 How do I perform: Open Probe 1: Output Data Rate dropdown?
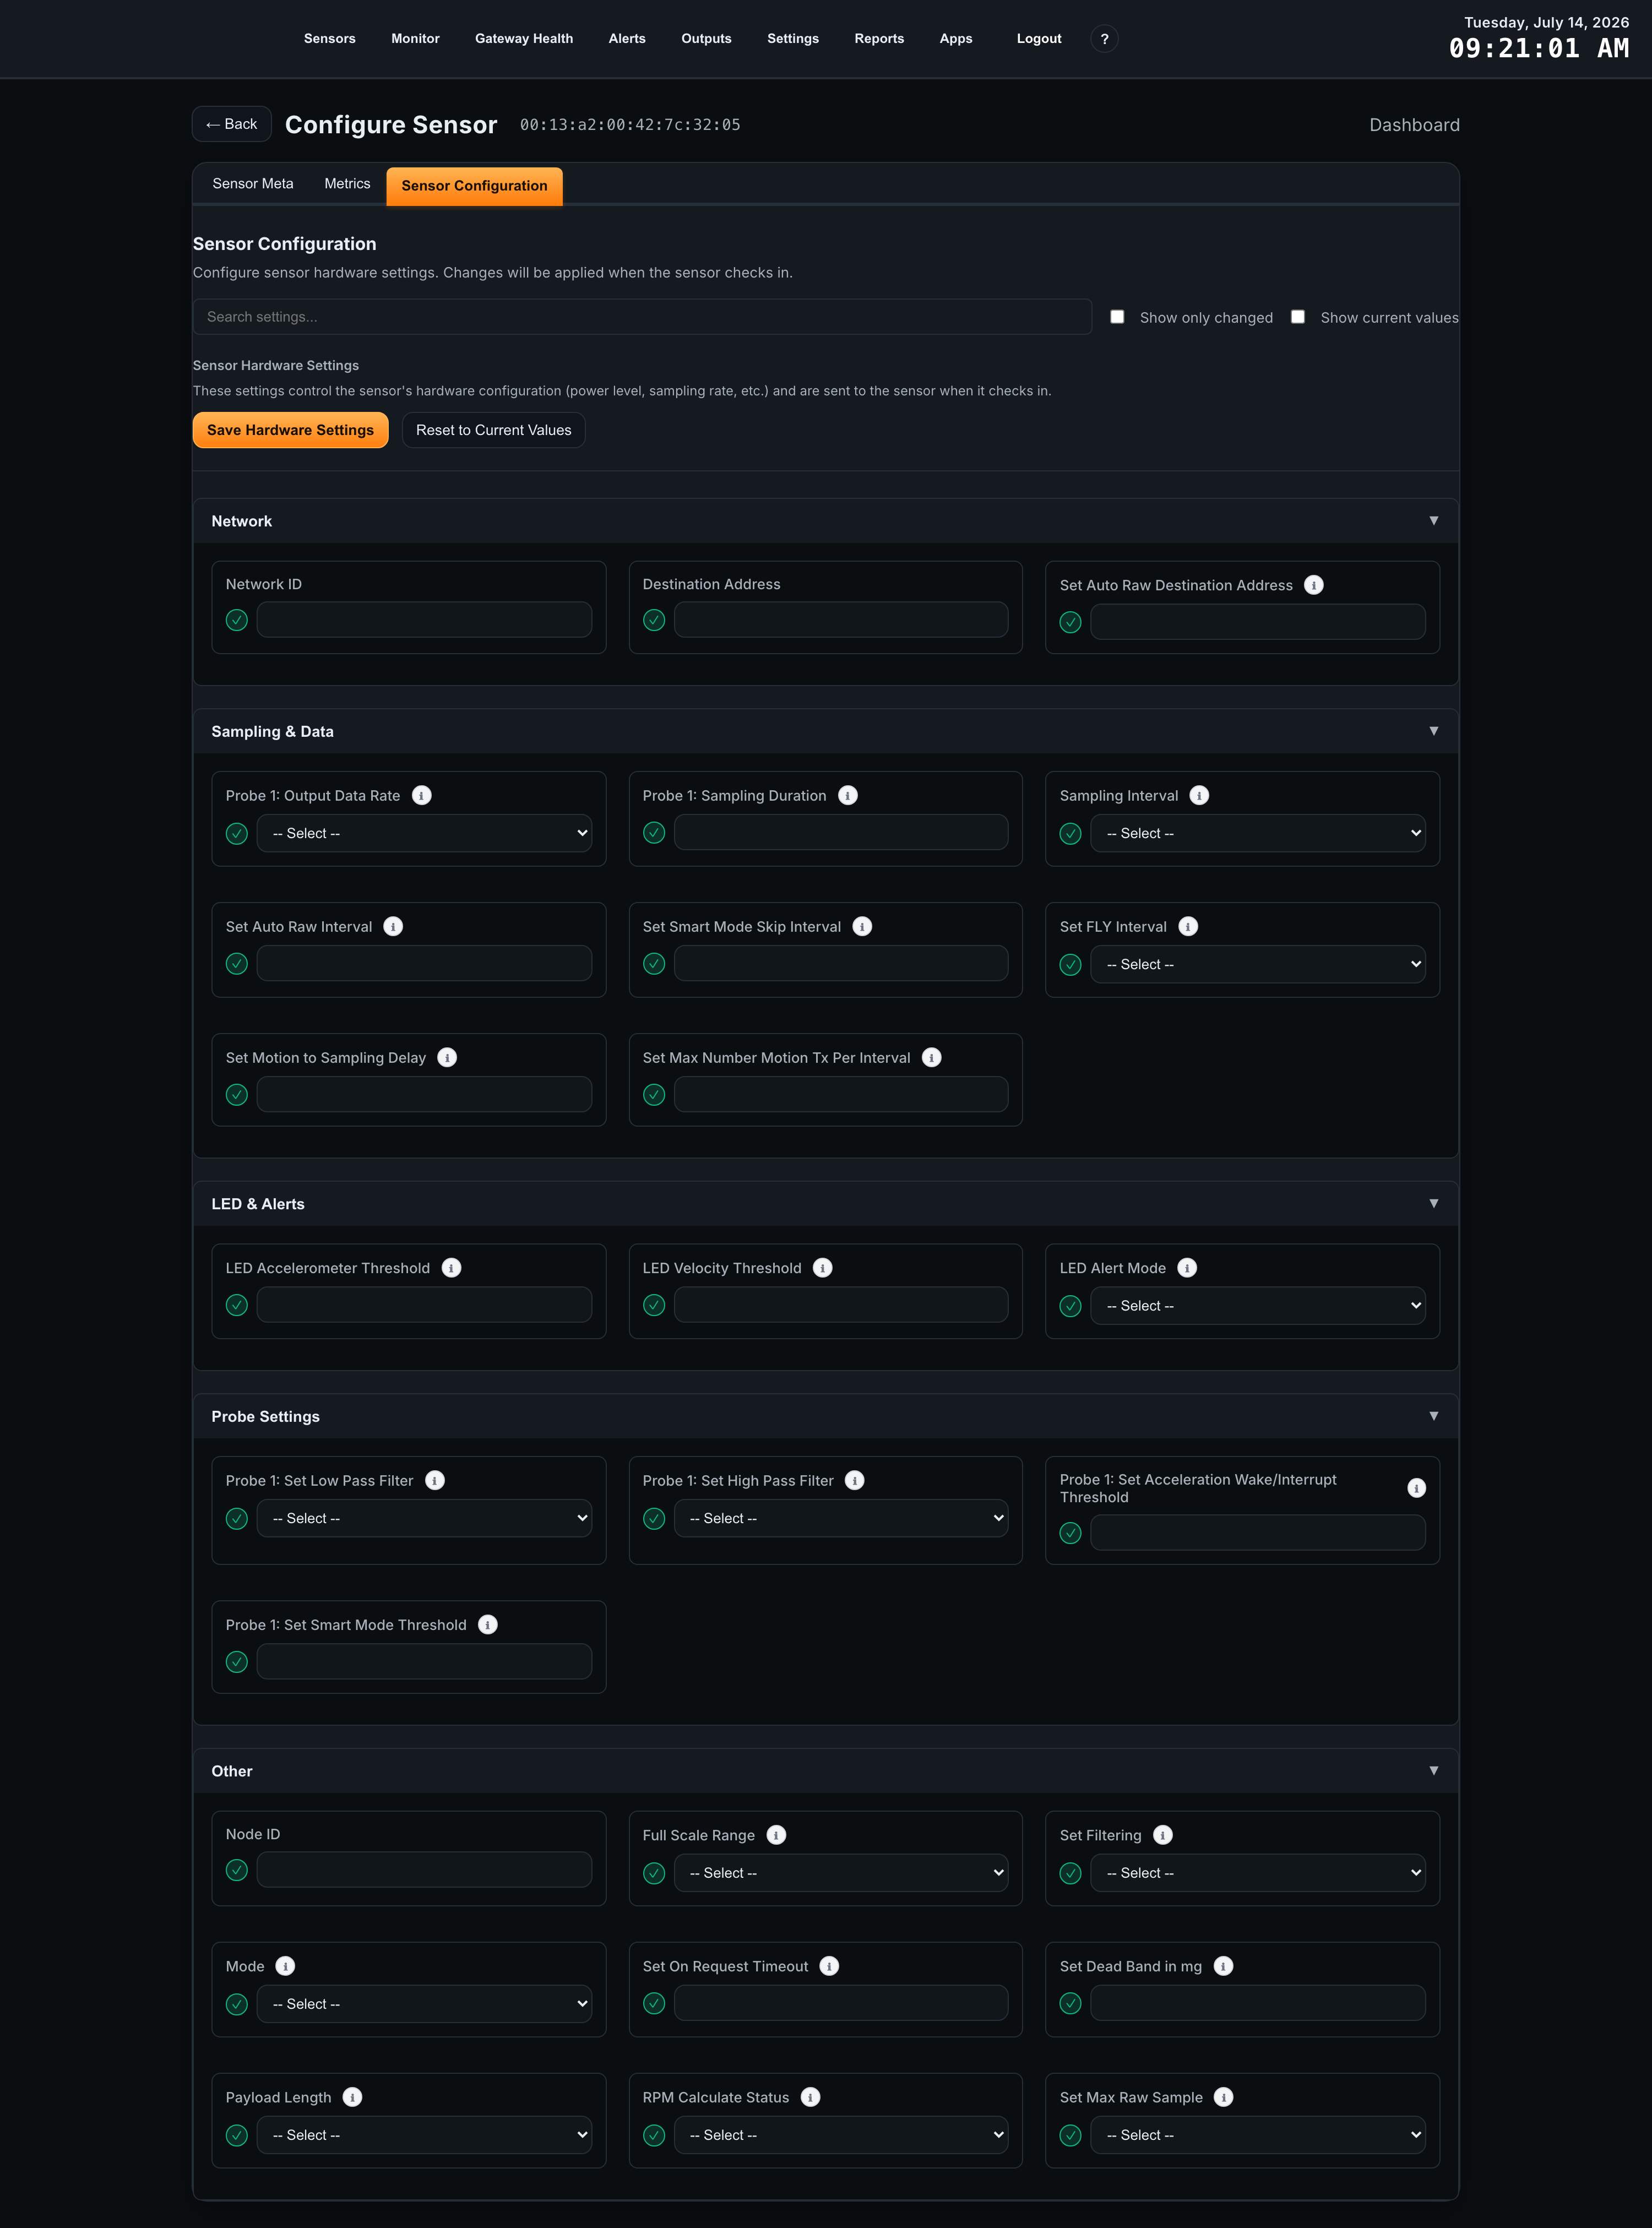[x=424, y=833]
